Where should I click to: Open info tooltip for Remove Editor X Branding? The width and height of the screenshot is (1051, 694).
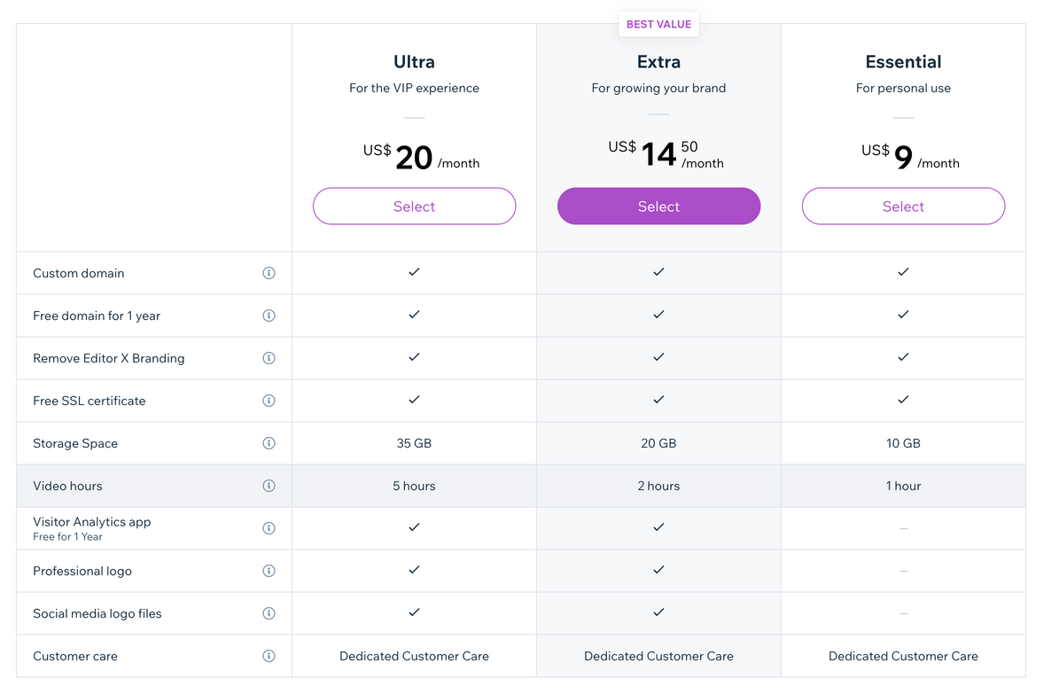[x=269, y=358]
